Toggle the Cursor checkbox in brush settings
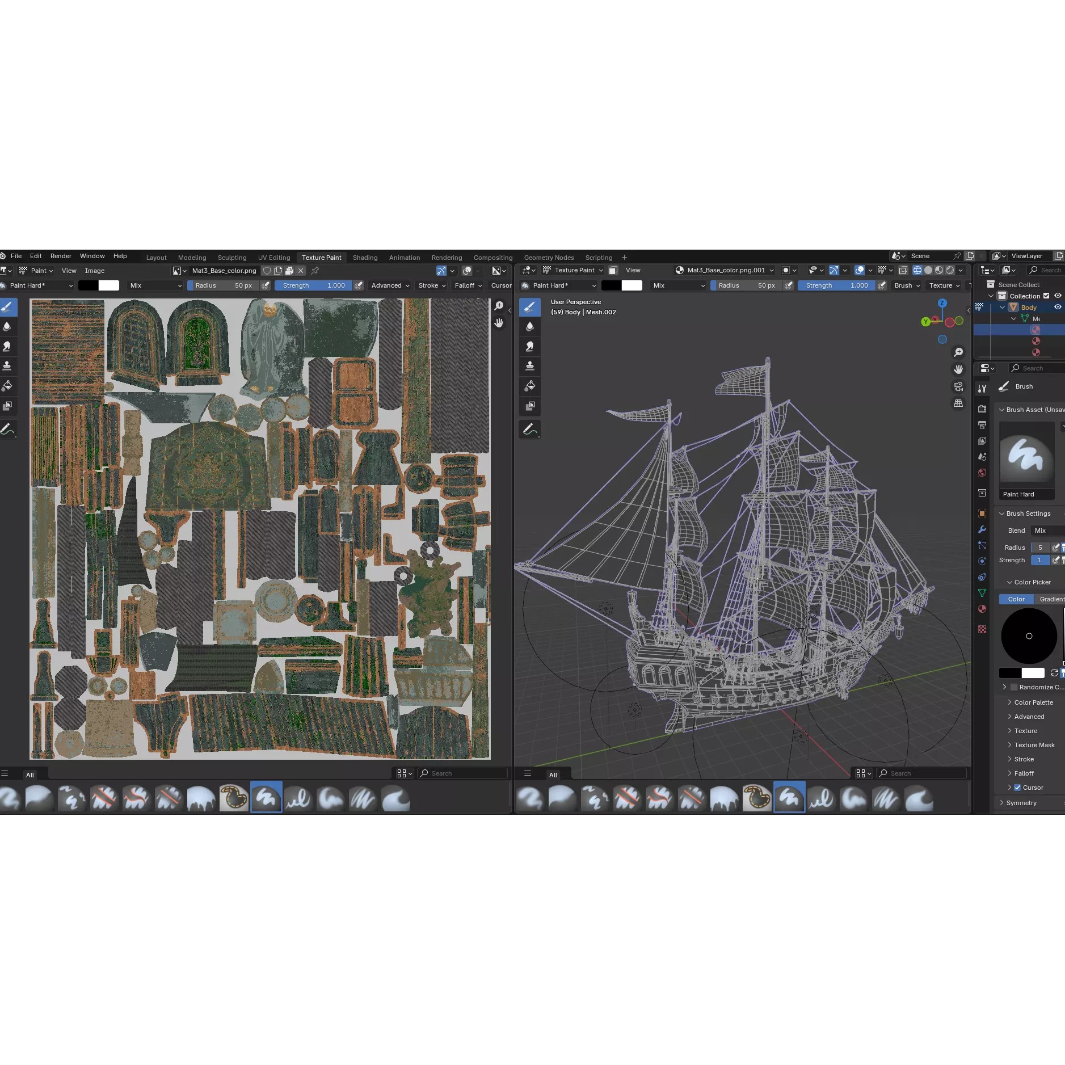The image size is (1065, 1065). (1017, 788)
